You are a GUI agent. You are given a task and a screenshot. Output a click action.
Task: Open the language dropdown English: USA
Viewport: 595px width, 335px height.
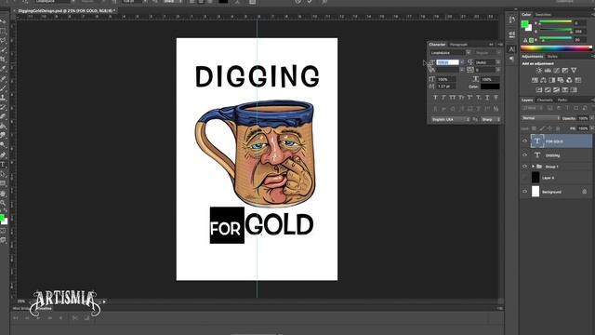[x=450, y=119]
